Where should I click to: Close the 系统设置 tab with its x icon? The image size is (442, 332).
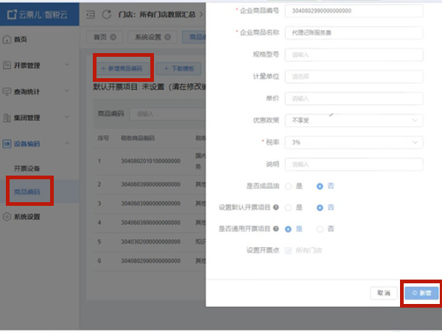[x=167, y=37]
